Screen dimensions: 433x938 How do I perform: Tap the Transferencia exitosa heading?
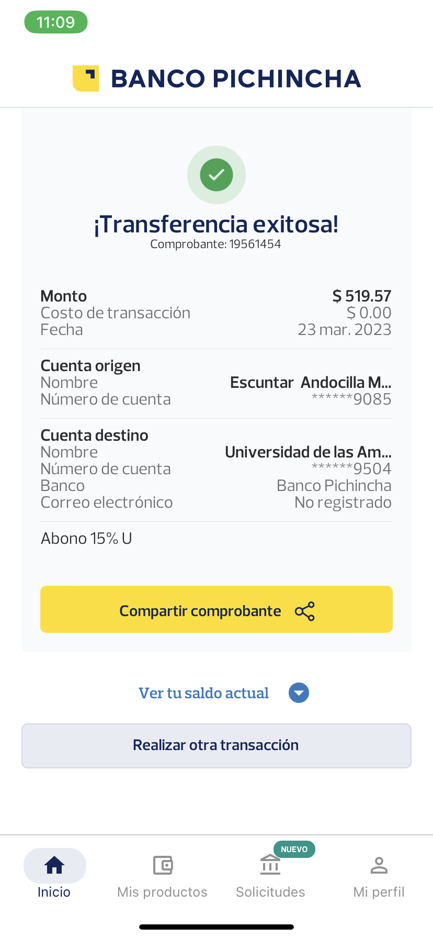click(216, 224)
